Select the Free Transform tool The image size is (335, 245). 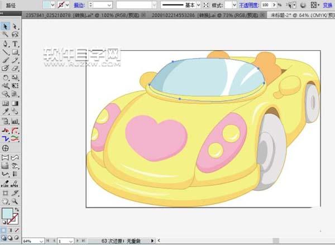15,85
